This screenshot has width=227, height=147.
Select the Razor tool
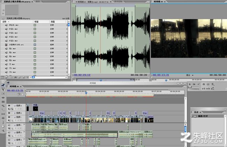click(x=3, y=110)
